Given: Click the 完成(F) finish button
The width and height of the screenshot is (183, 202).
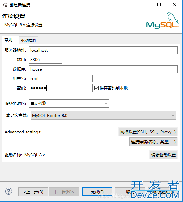Looking at the screenshot, I should [97, 192].
